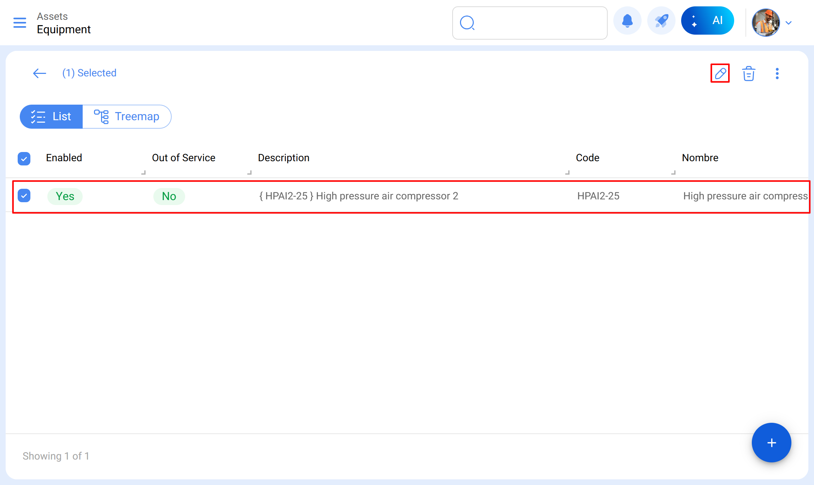Select the List view tab
Viewport: 814px width, 485px height.
point(51,116)
